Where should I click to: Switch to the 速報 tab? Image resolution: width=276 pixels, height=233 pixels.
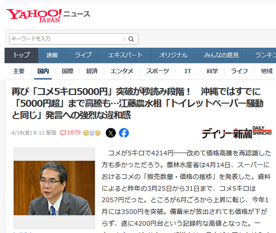point(52,55)
